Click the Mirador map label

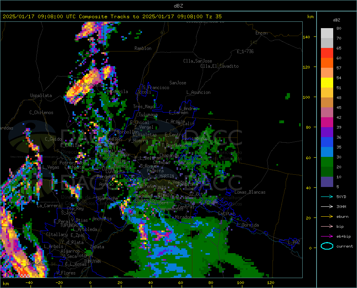(183, 217)
